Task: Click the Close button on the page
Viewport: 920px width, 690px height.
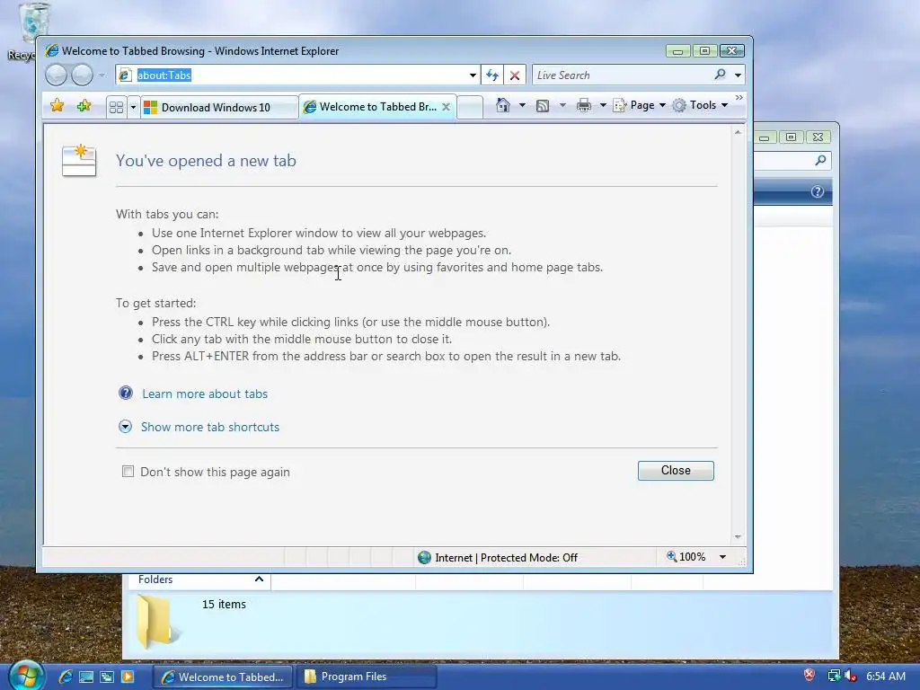Action: 676,471
